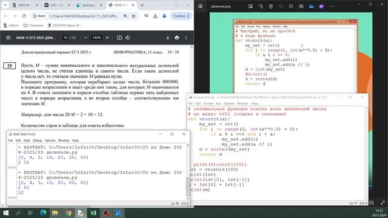
Task: Click the Ошибка button in Chrome
Action: point(181,16)
